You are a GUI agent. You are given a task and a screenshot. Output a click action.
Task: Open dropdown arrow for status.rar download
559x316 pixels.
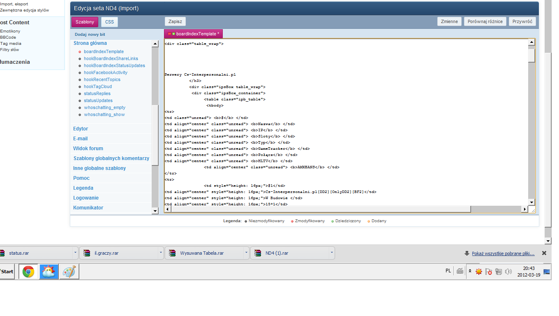click(75, 253)
